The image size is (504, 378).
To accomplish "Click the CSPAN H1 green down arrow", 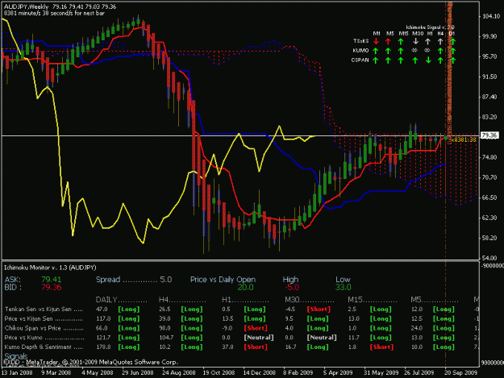I will pyautogui.click(x=428, y=60).
